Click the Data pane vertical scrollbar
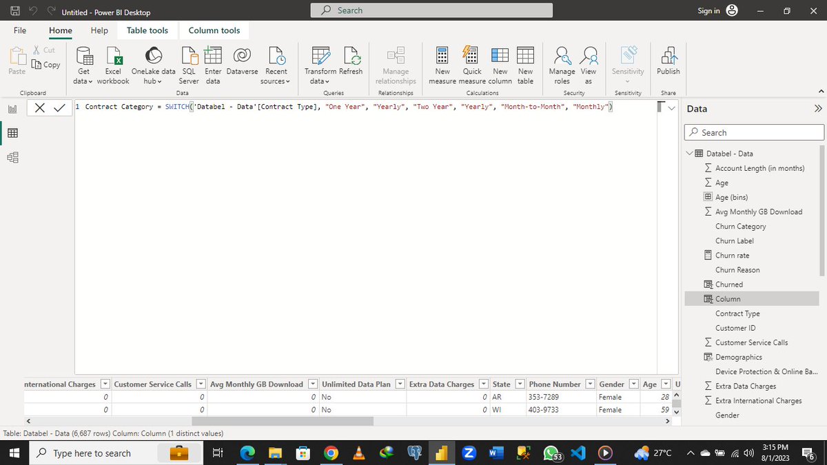This screenshot has height=465, width=827. tap(821, 210)
